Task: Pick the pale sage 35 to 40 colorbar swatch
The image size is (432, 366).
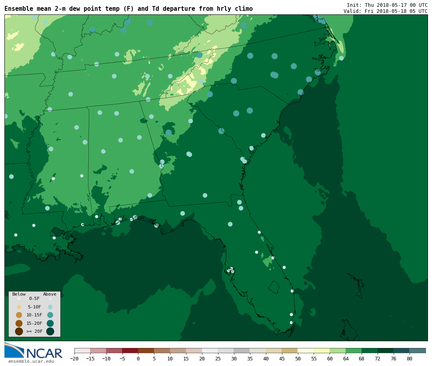Action: 258,350
